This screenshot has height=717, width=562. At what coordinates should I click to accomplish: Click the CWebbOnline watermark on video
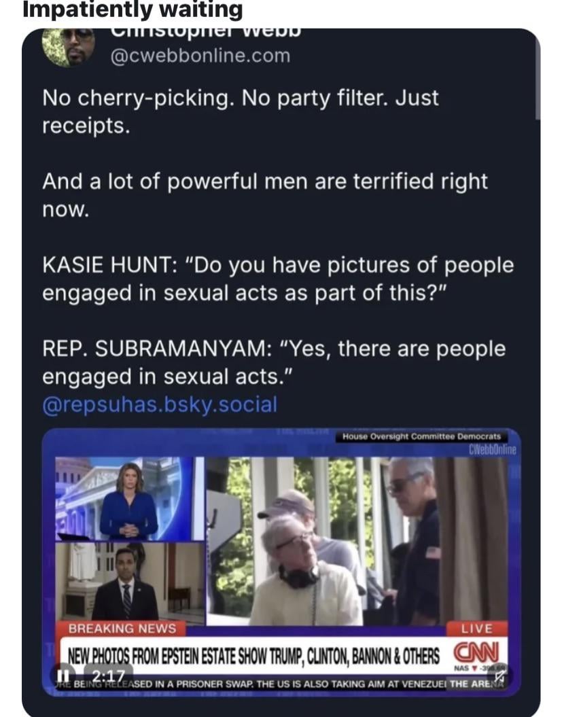pos(493,450)
